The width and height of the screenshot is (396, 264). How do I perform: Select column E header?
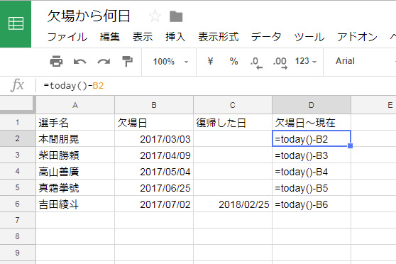[374, 105]
